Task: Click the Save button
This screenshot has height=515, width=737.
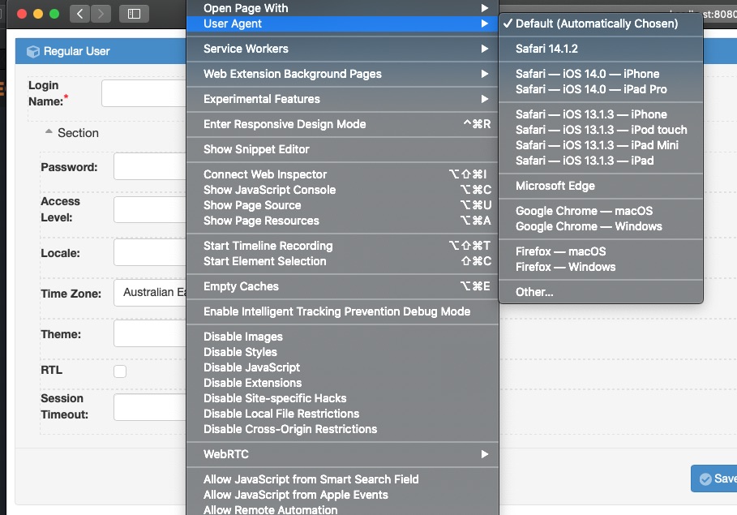Action: click(714, 479)
